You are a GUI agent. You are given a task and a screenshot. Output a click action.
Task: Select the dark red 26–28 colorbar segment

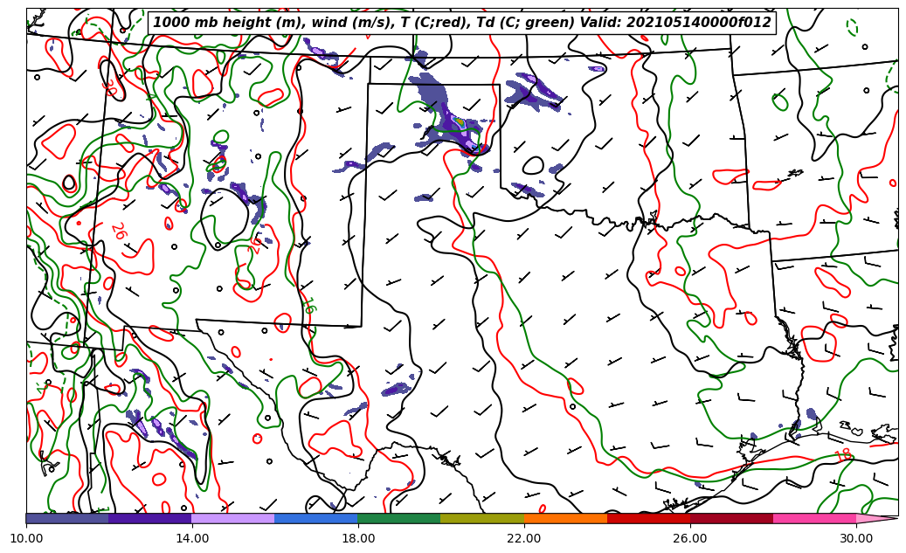[x=731, y=518]
